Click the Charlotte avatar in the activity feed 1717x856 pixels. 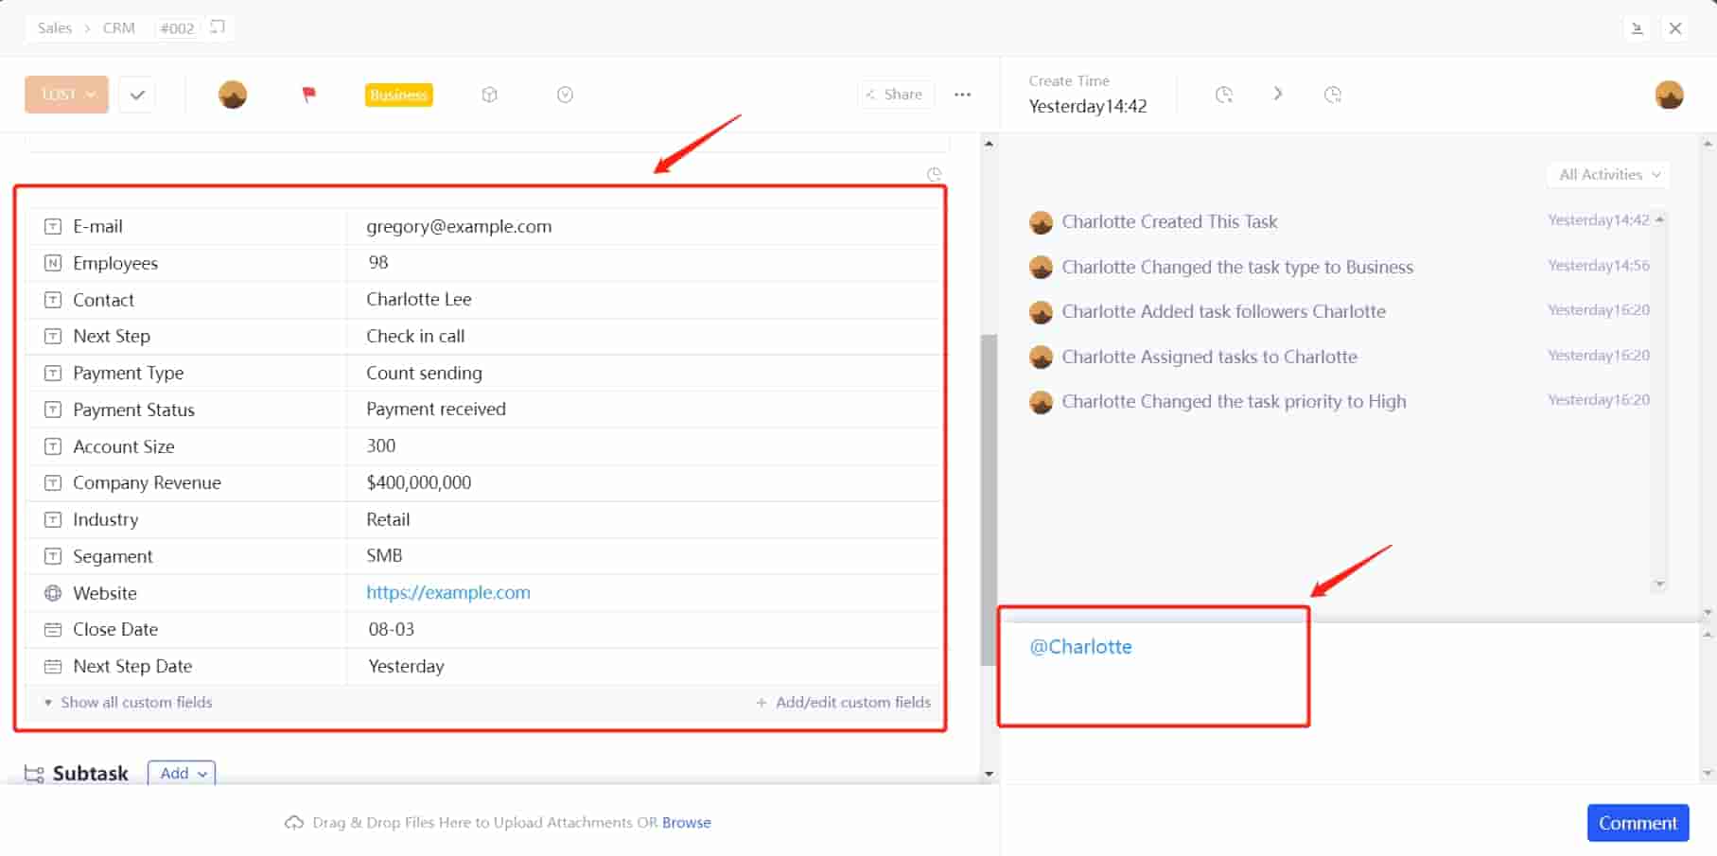tap(1041, 221)
